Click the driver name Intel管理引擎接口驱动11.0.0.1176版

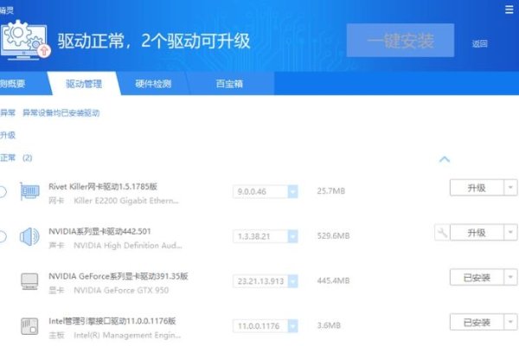(x=112, y=321)
